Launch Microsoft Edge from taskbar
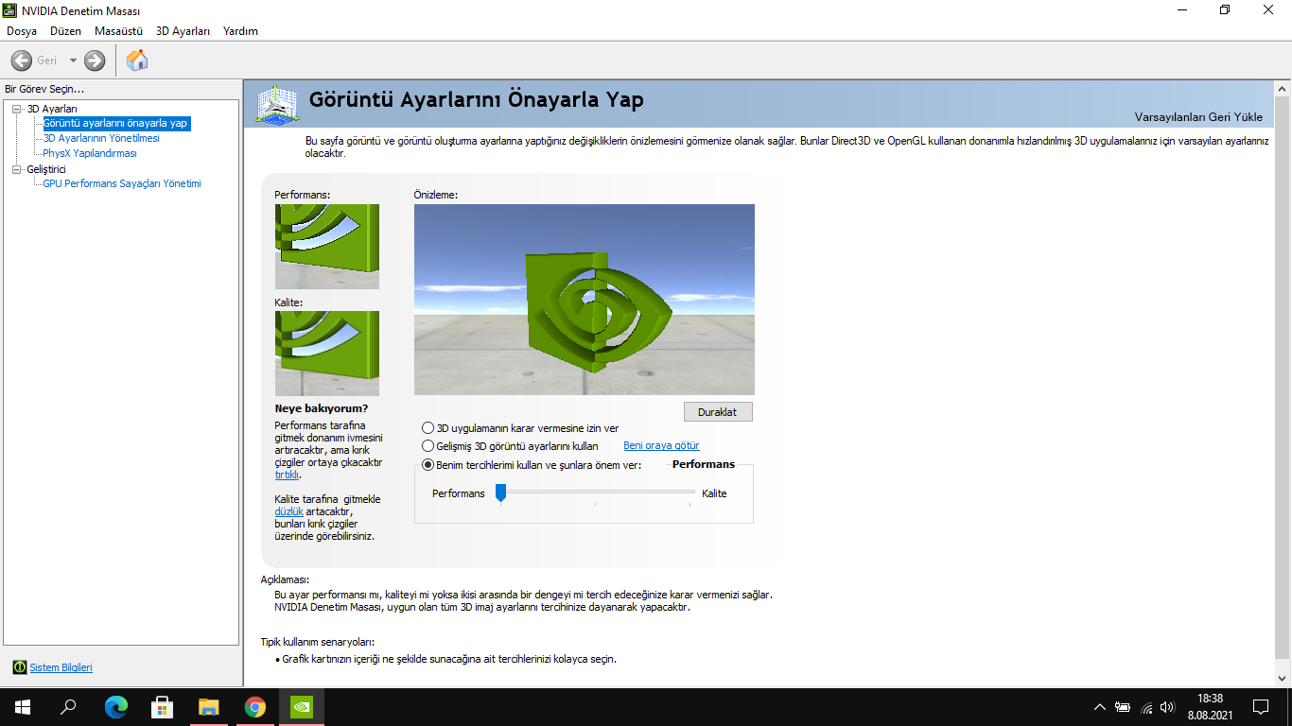Viewport: 1292px width, 726px height. [116, 707]
